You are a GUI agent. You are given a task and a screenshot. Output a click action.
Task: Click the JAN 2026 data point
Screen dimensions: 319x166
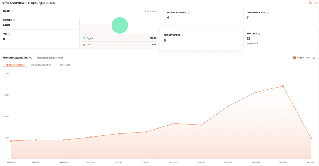(311, 138)
